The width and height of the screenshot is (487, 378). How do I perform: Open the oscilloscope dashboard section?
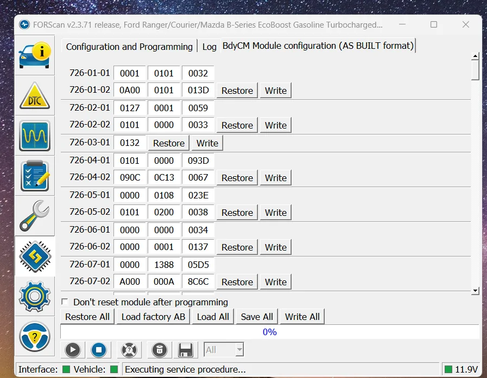point(34,136)
